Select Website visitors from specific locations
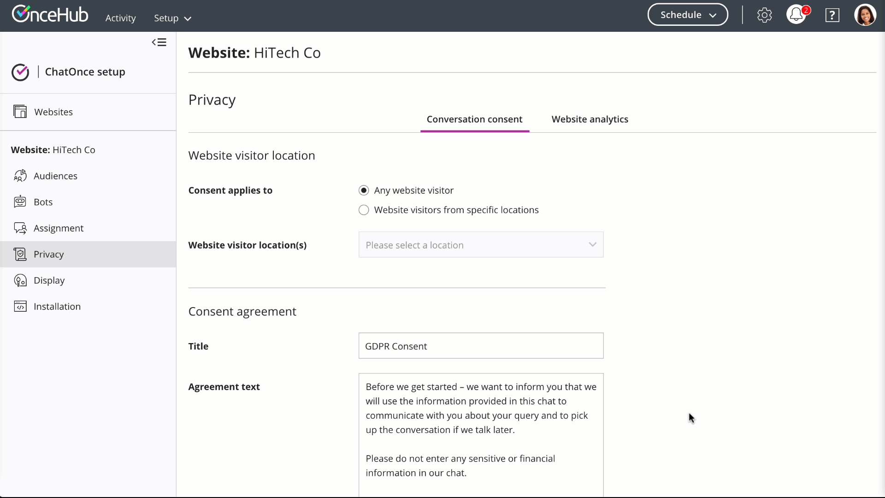Screen dimensions: 885x498 364,210
